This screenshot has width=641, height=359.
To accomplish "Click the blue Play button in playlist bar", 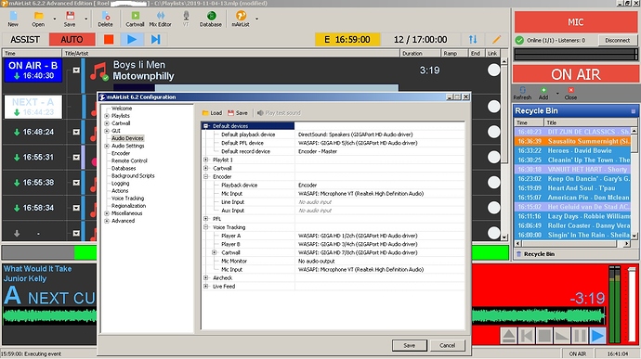I will 132,40.
